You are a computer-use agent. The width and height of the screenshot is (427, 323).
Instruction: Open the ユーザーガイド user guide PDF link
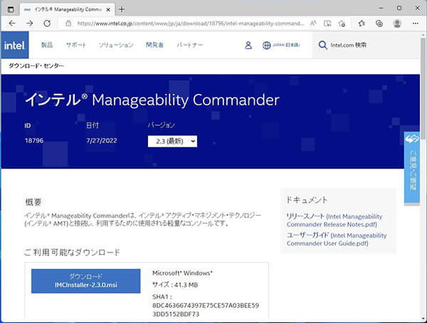pyautogui.click(x=337, y=239)
